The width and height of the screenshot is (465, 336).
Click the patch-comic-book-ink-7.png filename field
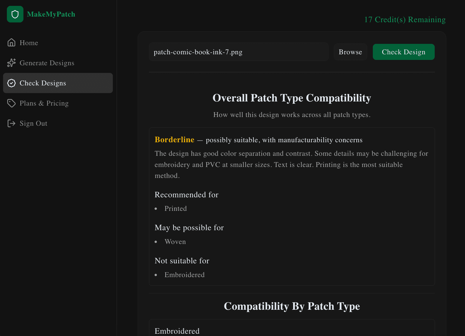coord(238,52)
